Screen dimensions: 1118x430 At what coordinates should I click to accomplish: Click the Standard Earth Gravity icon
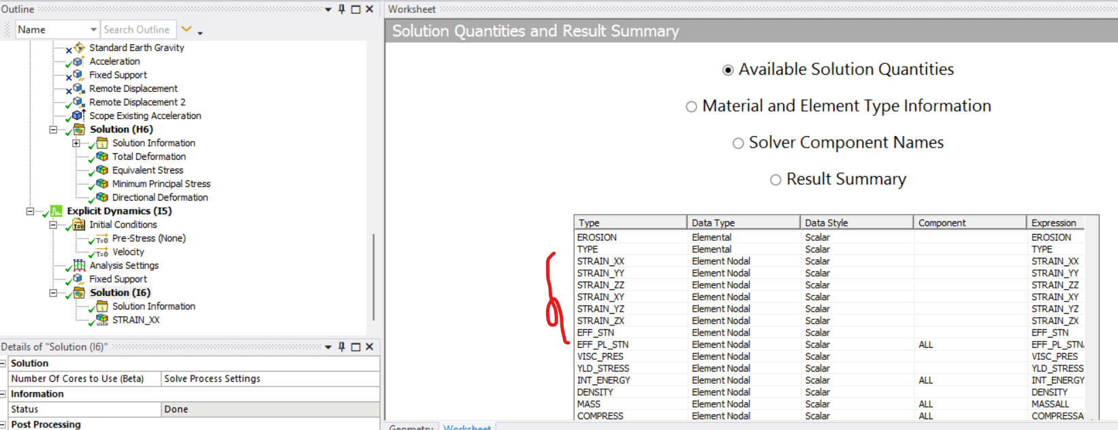tap(80, 48)
